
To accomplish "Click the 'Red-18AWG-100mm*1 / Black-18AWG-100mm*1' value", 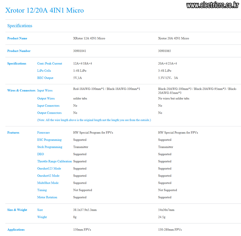I will (107, 89).
